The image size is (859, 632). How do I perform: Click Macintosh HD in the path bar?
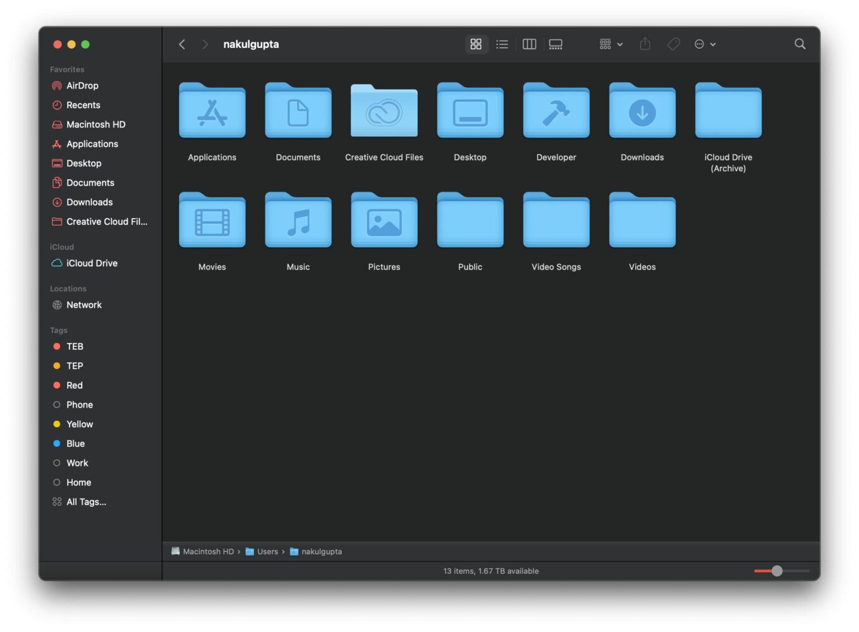tap(208, 552)
